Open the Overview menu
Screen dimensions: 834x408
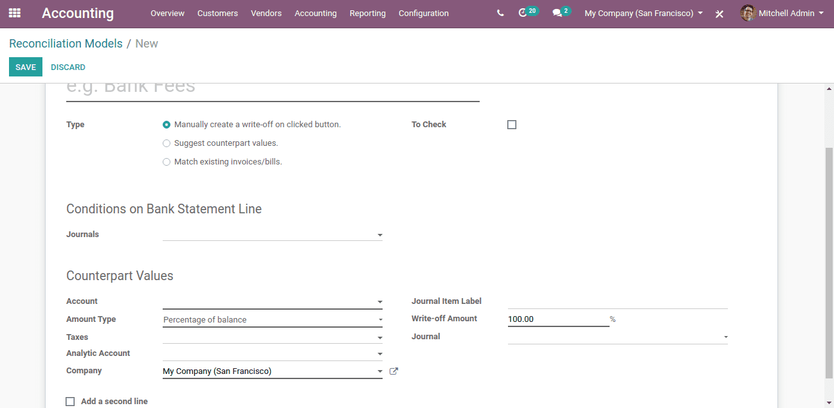[x=167, y=13]
